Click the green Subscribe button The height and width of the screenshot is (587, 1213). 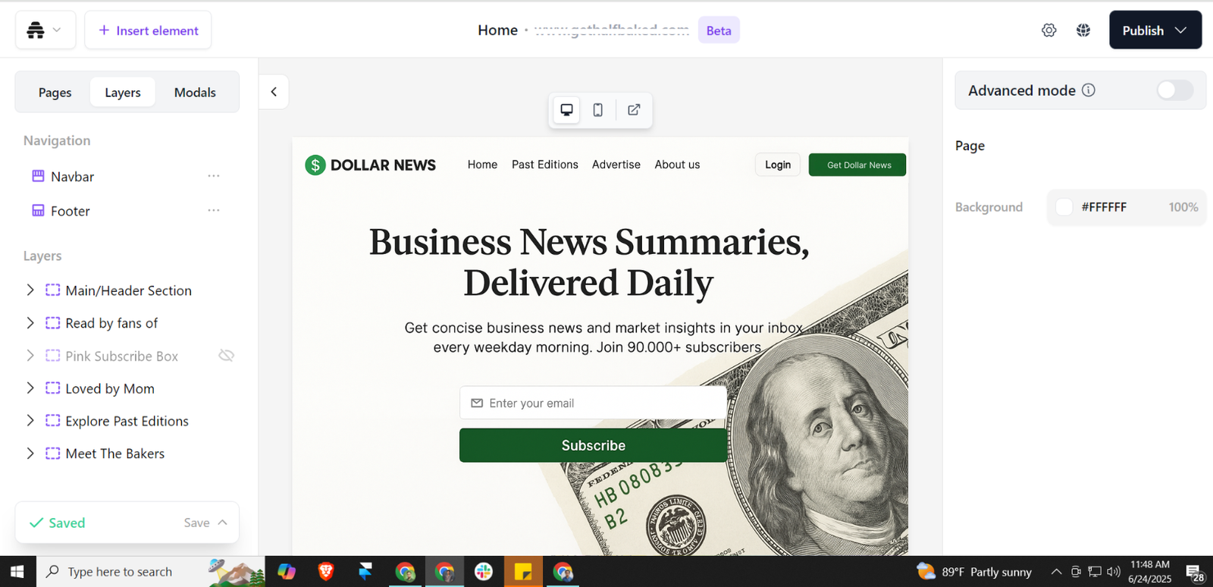[x=593, y=445]
